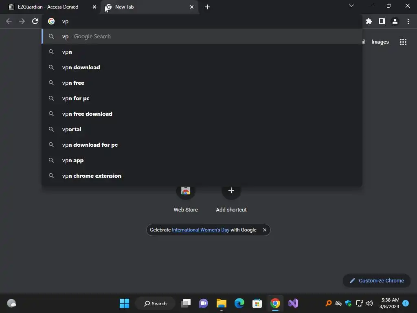Click the taskbar Search box

pos(155,303)
